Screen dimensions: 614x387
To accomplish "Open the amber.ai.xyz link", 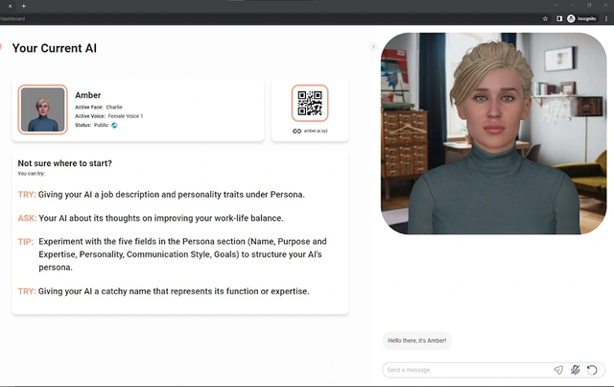I will [316, 131].
